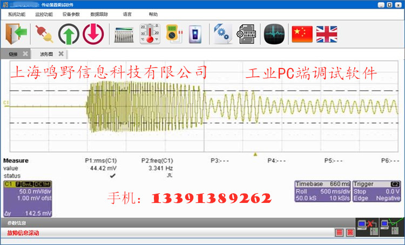Open the waveform monitor icon
The height and width of the screenshot is (245, 405).
click(x=274, y=34)
